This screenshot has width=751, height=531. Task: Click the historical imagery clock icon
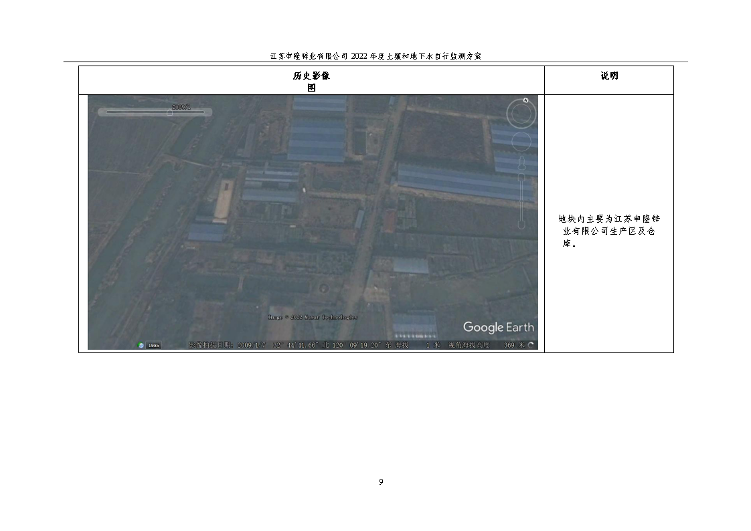141,345
